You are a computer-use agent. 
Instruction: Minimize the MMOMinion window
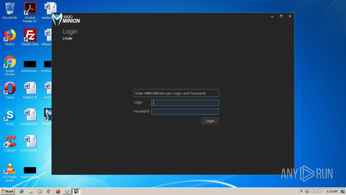[272, 16]
